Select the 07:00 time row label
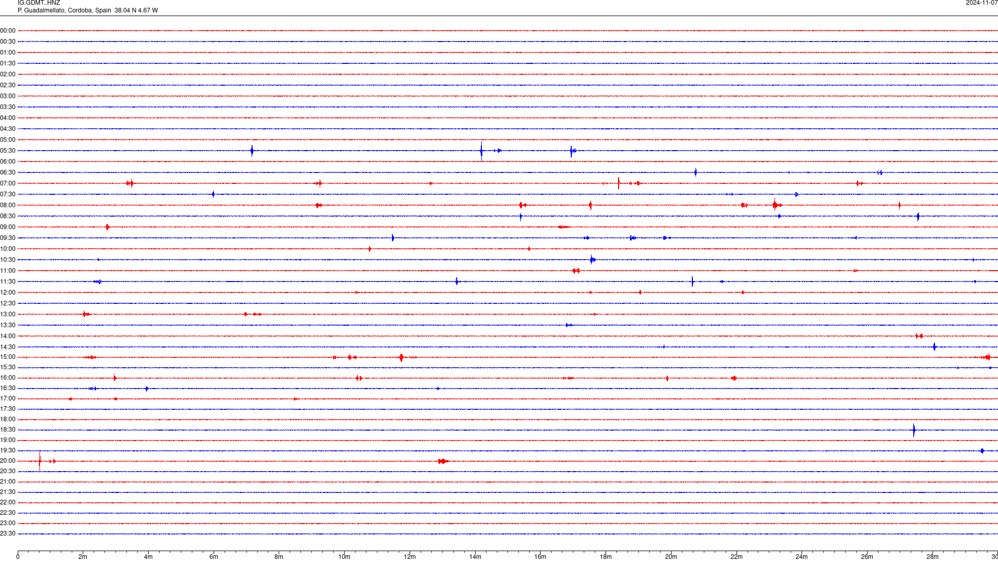 [8, 183]
